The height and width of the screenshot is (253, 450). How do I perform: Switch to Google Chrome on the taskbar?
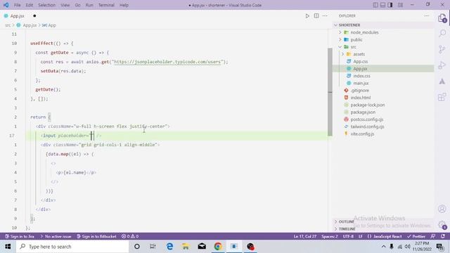coord(218,247)
